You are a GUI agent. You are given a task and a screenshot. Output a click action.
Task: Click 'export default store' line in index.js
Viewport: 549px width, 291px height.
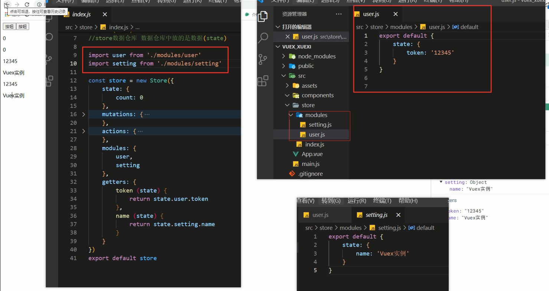[122, 258]
